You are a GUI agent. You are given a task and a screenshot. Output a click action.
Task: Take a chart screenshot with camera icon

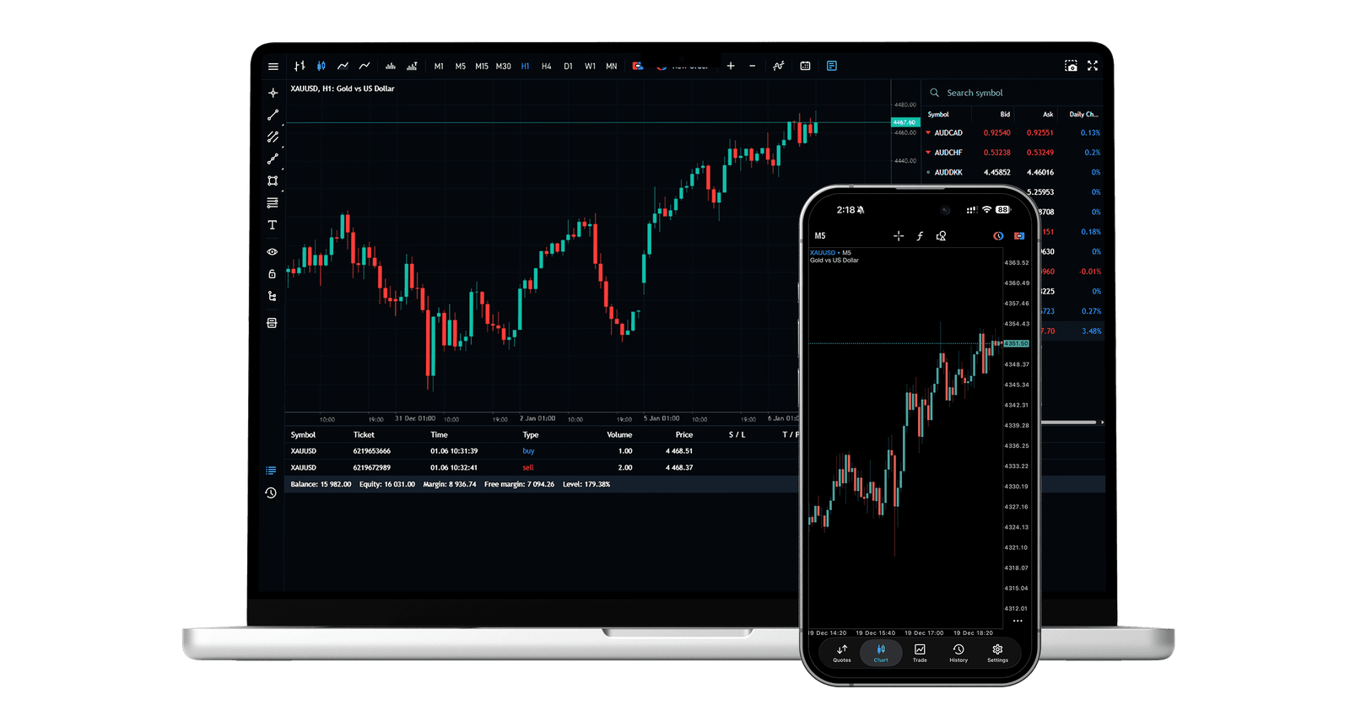(1071, 66)
